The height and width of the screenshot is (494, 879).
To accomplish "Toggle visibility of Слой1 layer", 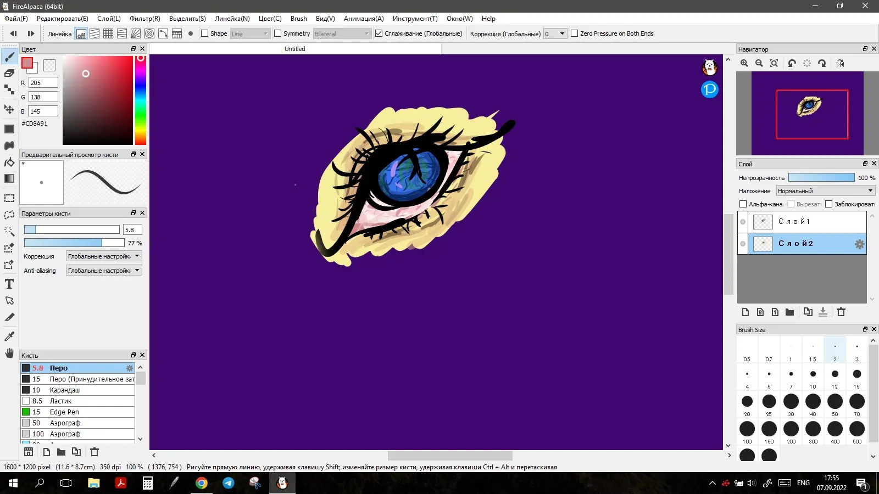I will click(743, 222).
